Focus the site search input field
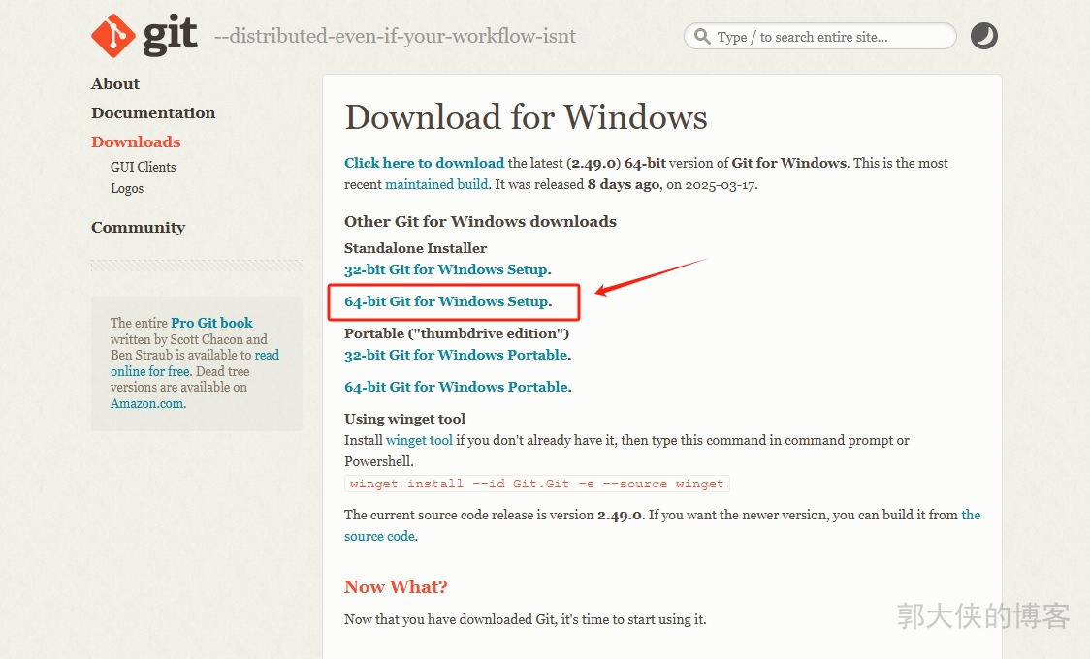 820,36
